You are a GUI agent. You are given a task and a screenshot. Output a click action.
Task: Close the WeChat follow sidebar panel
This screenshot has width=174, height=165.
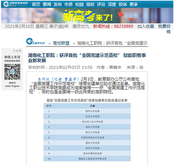pos(17,51)
